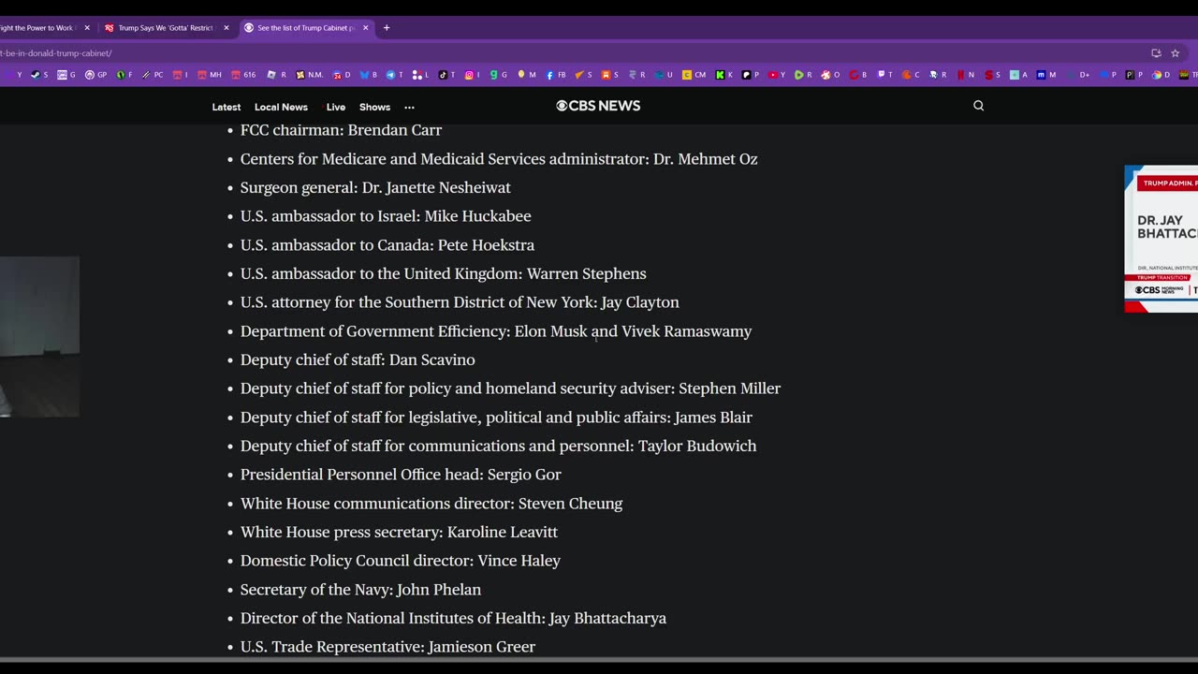1198x674 pixels.
Task: Play the Dr. Jay Bhattacharya video thumbnail
Action: point(1161,239)
